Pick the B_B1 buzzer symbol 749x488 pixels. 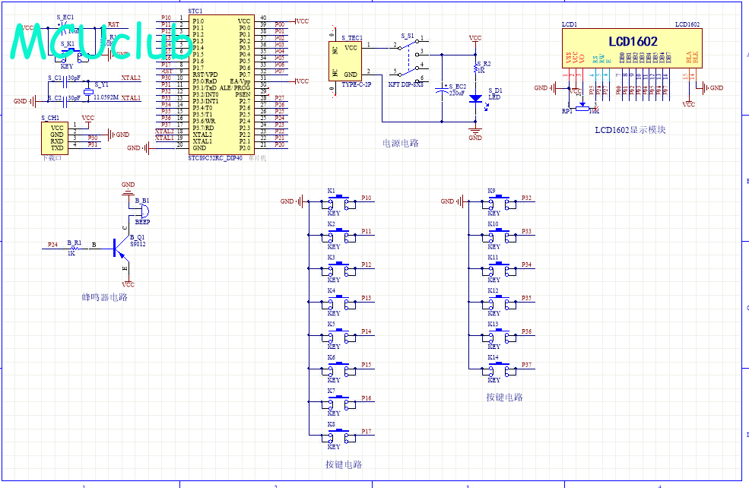[x=142, y=211]
